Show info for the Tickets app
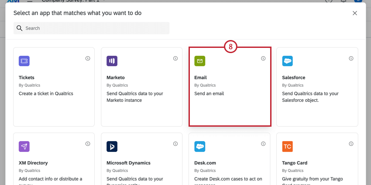Image resolution: width=371 pixels, height=185 pixels. click(88, 58)
